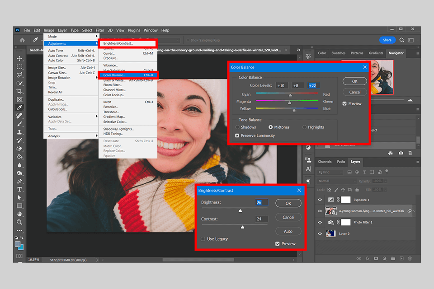Image resolution: width=434 pixels, height=289 pixels.
Task: Open the layer blend mode Normal dropdown
Action: 336,181
